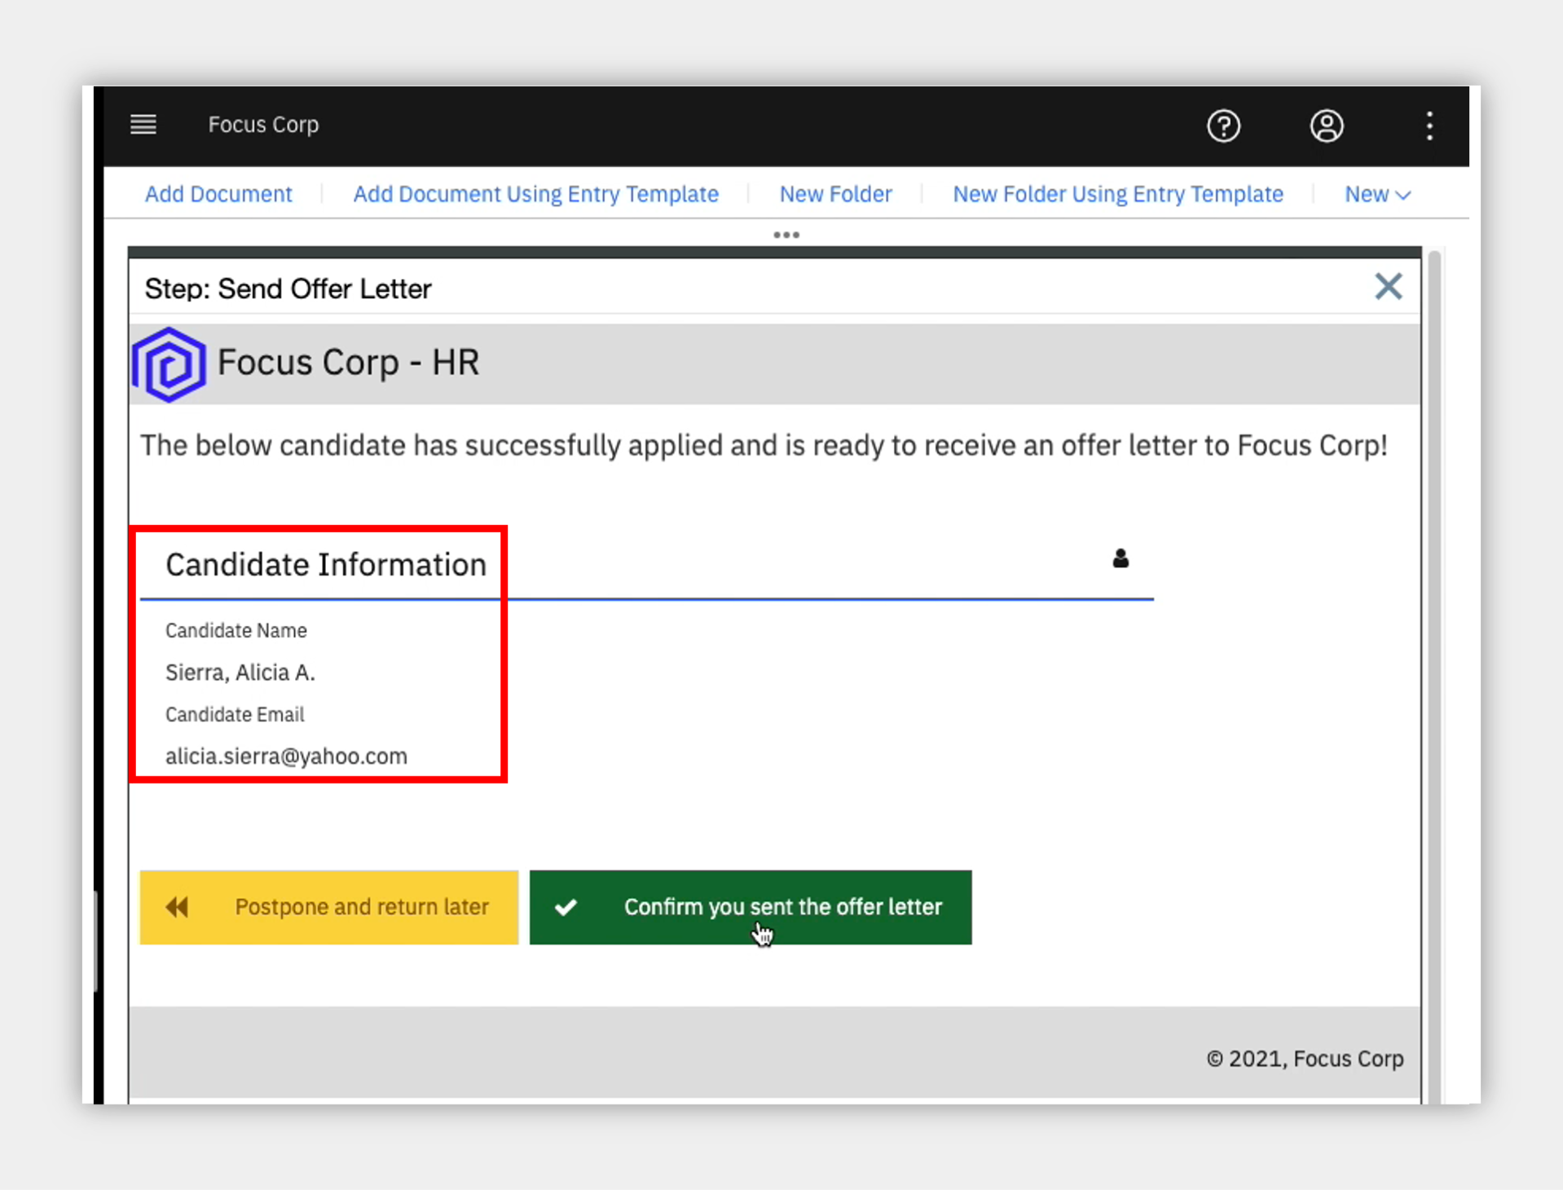Confirm you sent the offer letter

pos(751,907)
